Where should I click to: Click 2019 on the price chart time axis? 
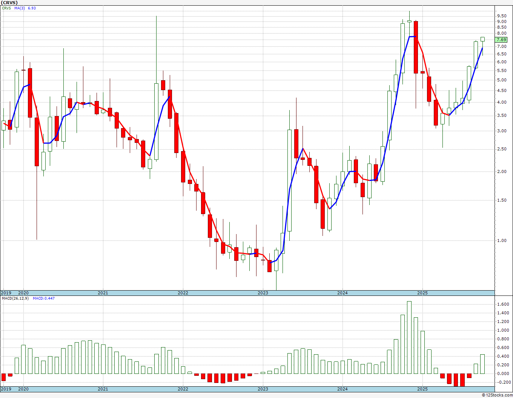(x=6, y=293)
